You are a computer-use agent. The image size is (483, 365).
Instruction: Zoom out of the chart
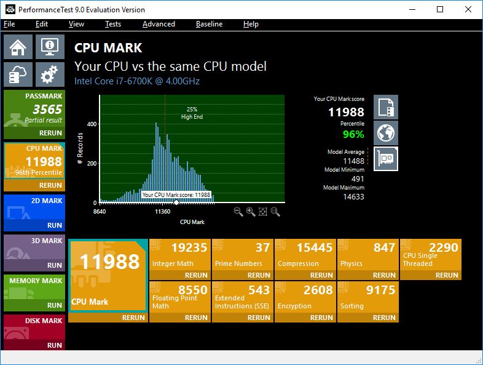(238, 212)
